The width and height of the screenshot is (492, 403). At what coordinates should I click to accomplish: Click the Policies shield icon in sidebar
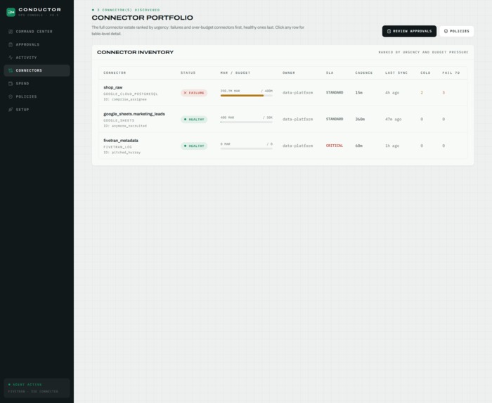pyautogui.click(x=11, y=96)
